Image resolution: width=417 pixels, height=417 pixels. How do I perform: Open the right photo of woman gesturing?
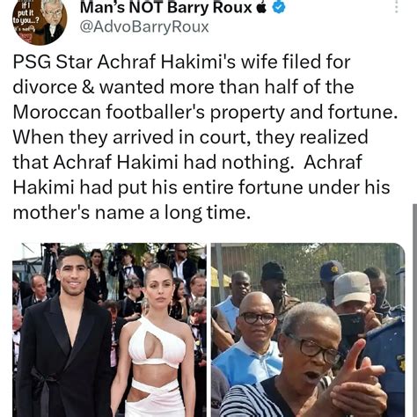pyautogui.click(x=308, y=330)
